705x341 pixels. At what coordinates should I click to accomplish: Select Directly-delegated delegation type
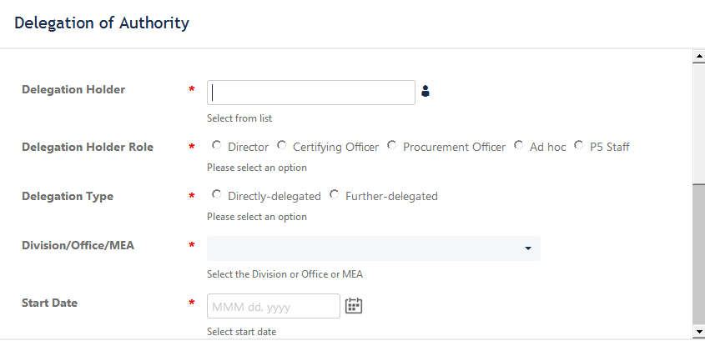(217, 194)
